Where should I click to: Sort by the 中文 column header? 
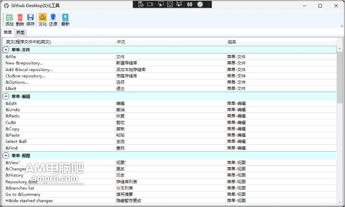pos(171,42)
